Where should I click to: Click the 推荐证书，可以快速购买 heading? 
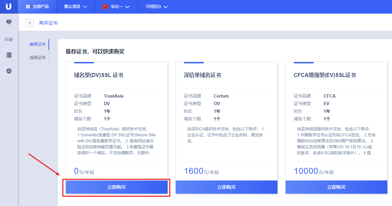(x=95, y=51)
